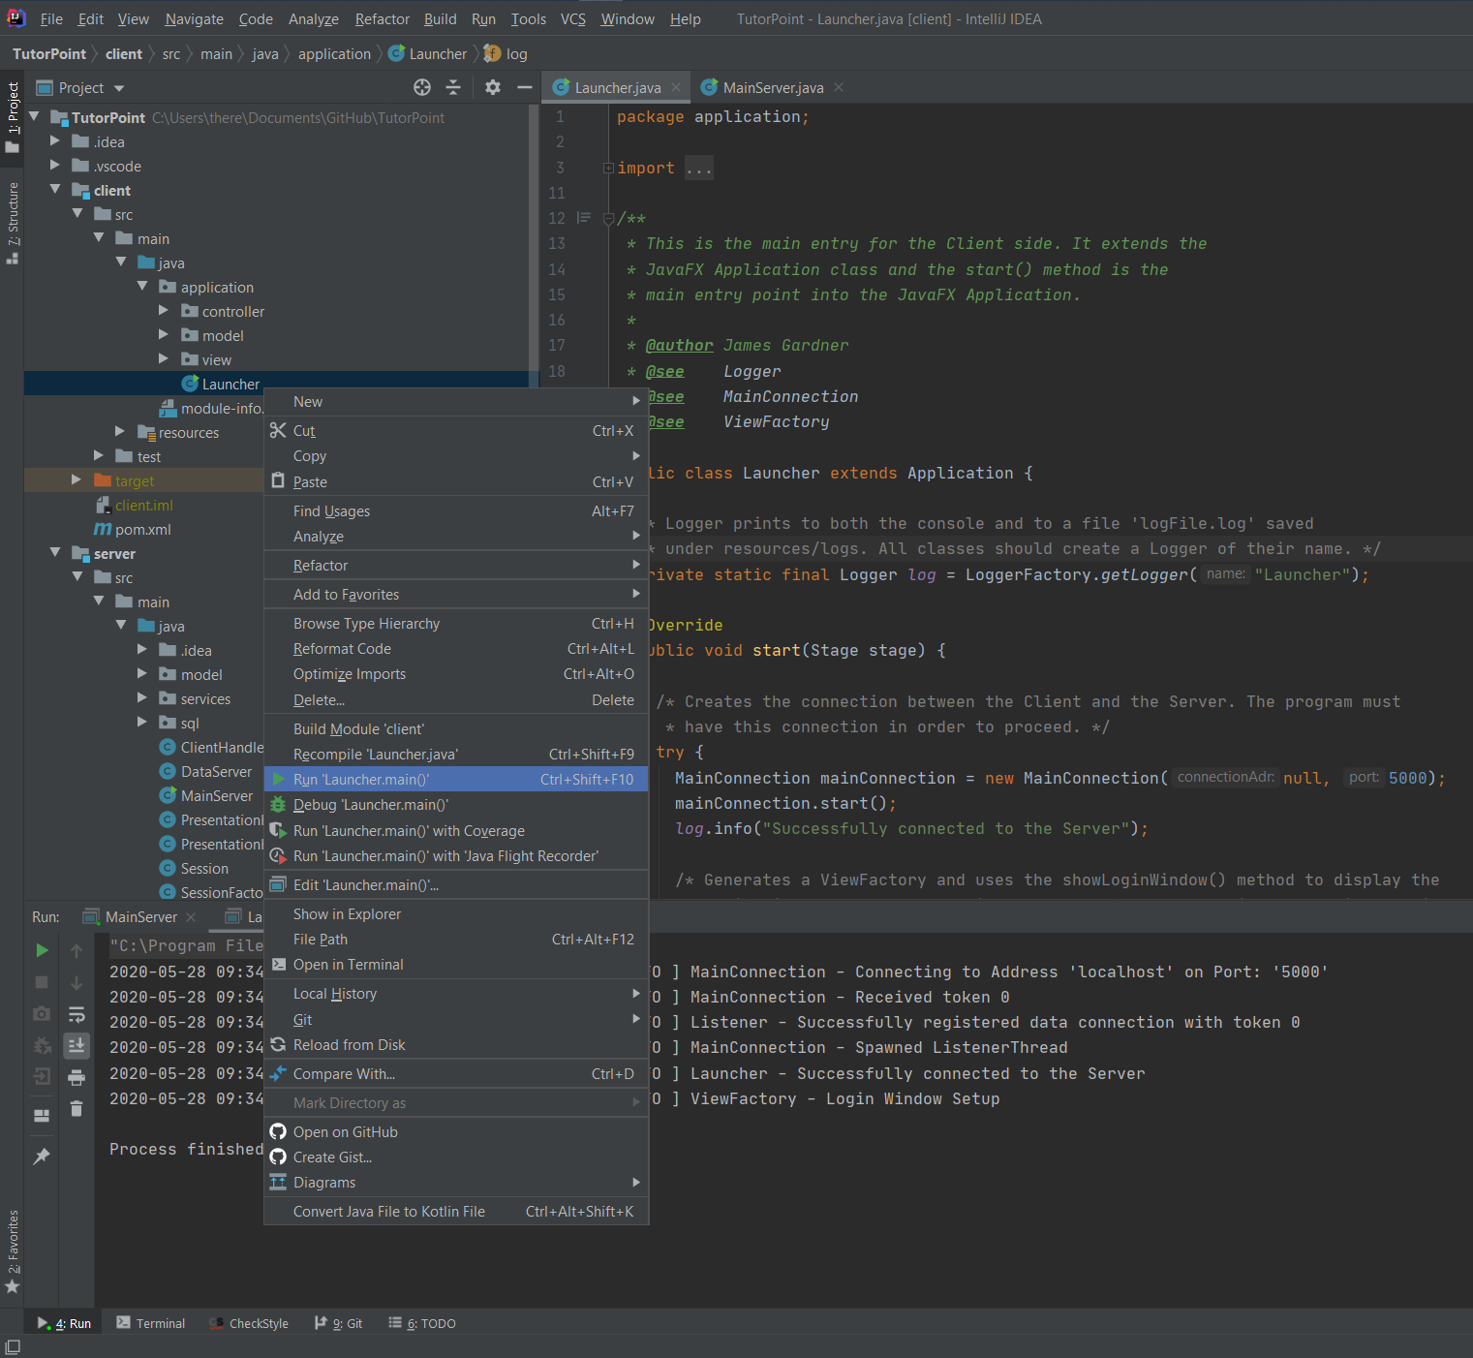
Task: Expand the view package
Action: point(164,359)
